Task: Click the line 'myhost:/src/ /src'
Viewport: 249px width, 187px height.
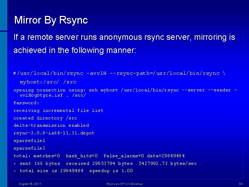Action: tap(48, 82)
